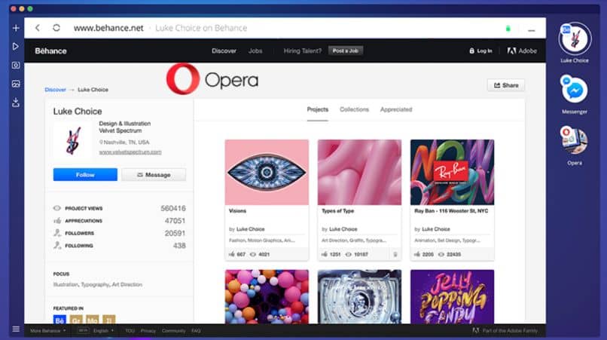The height and width of the screenshot is (340, 607).
Task: Click the Following count 438
Action: coord(179,246)
